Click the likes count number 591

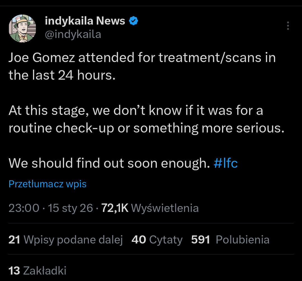point(200,240)
